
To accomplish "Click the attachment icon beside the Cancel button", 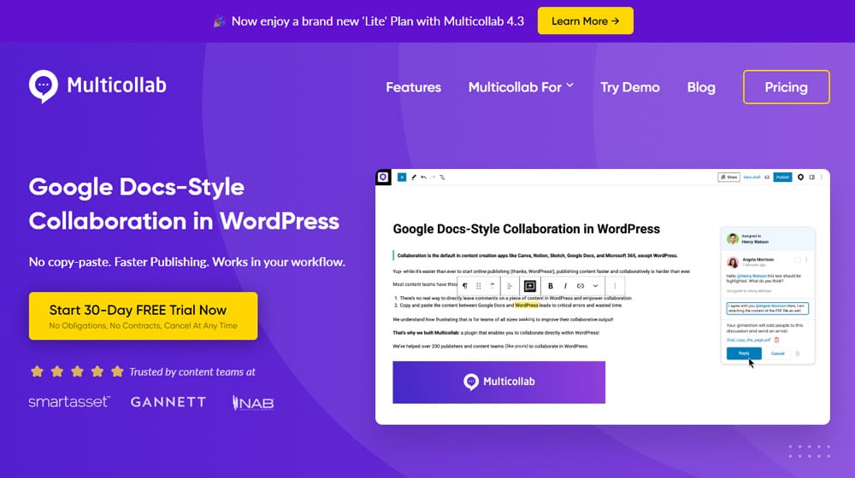I will 798,353.
